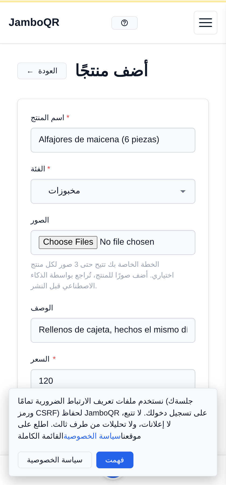The width and height of the screenshot is (226, 485).
Task: Open the hamburger navigation menu
Action: [206, 23]
